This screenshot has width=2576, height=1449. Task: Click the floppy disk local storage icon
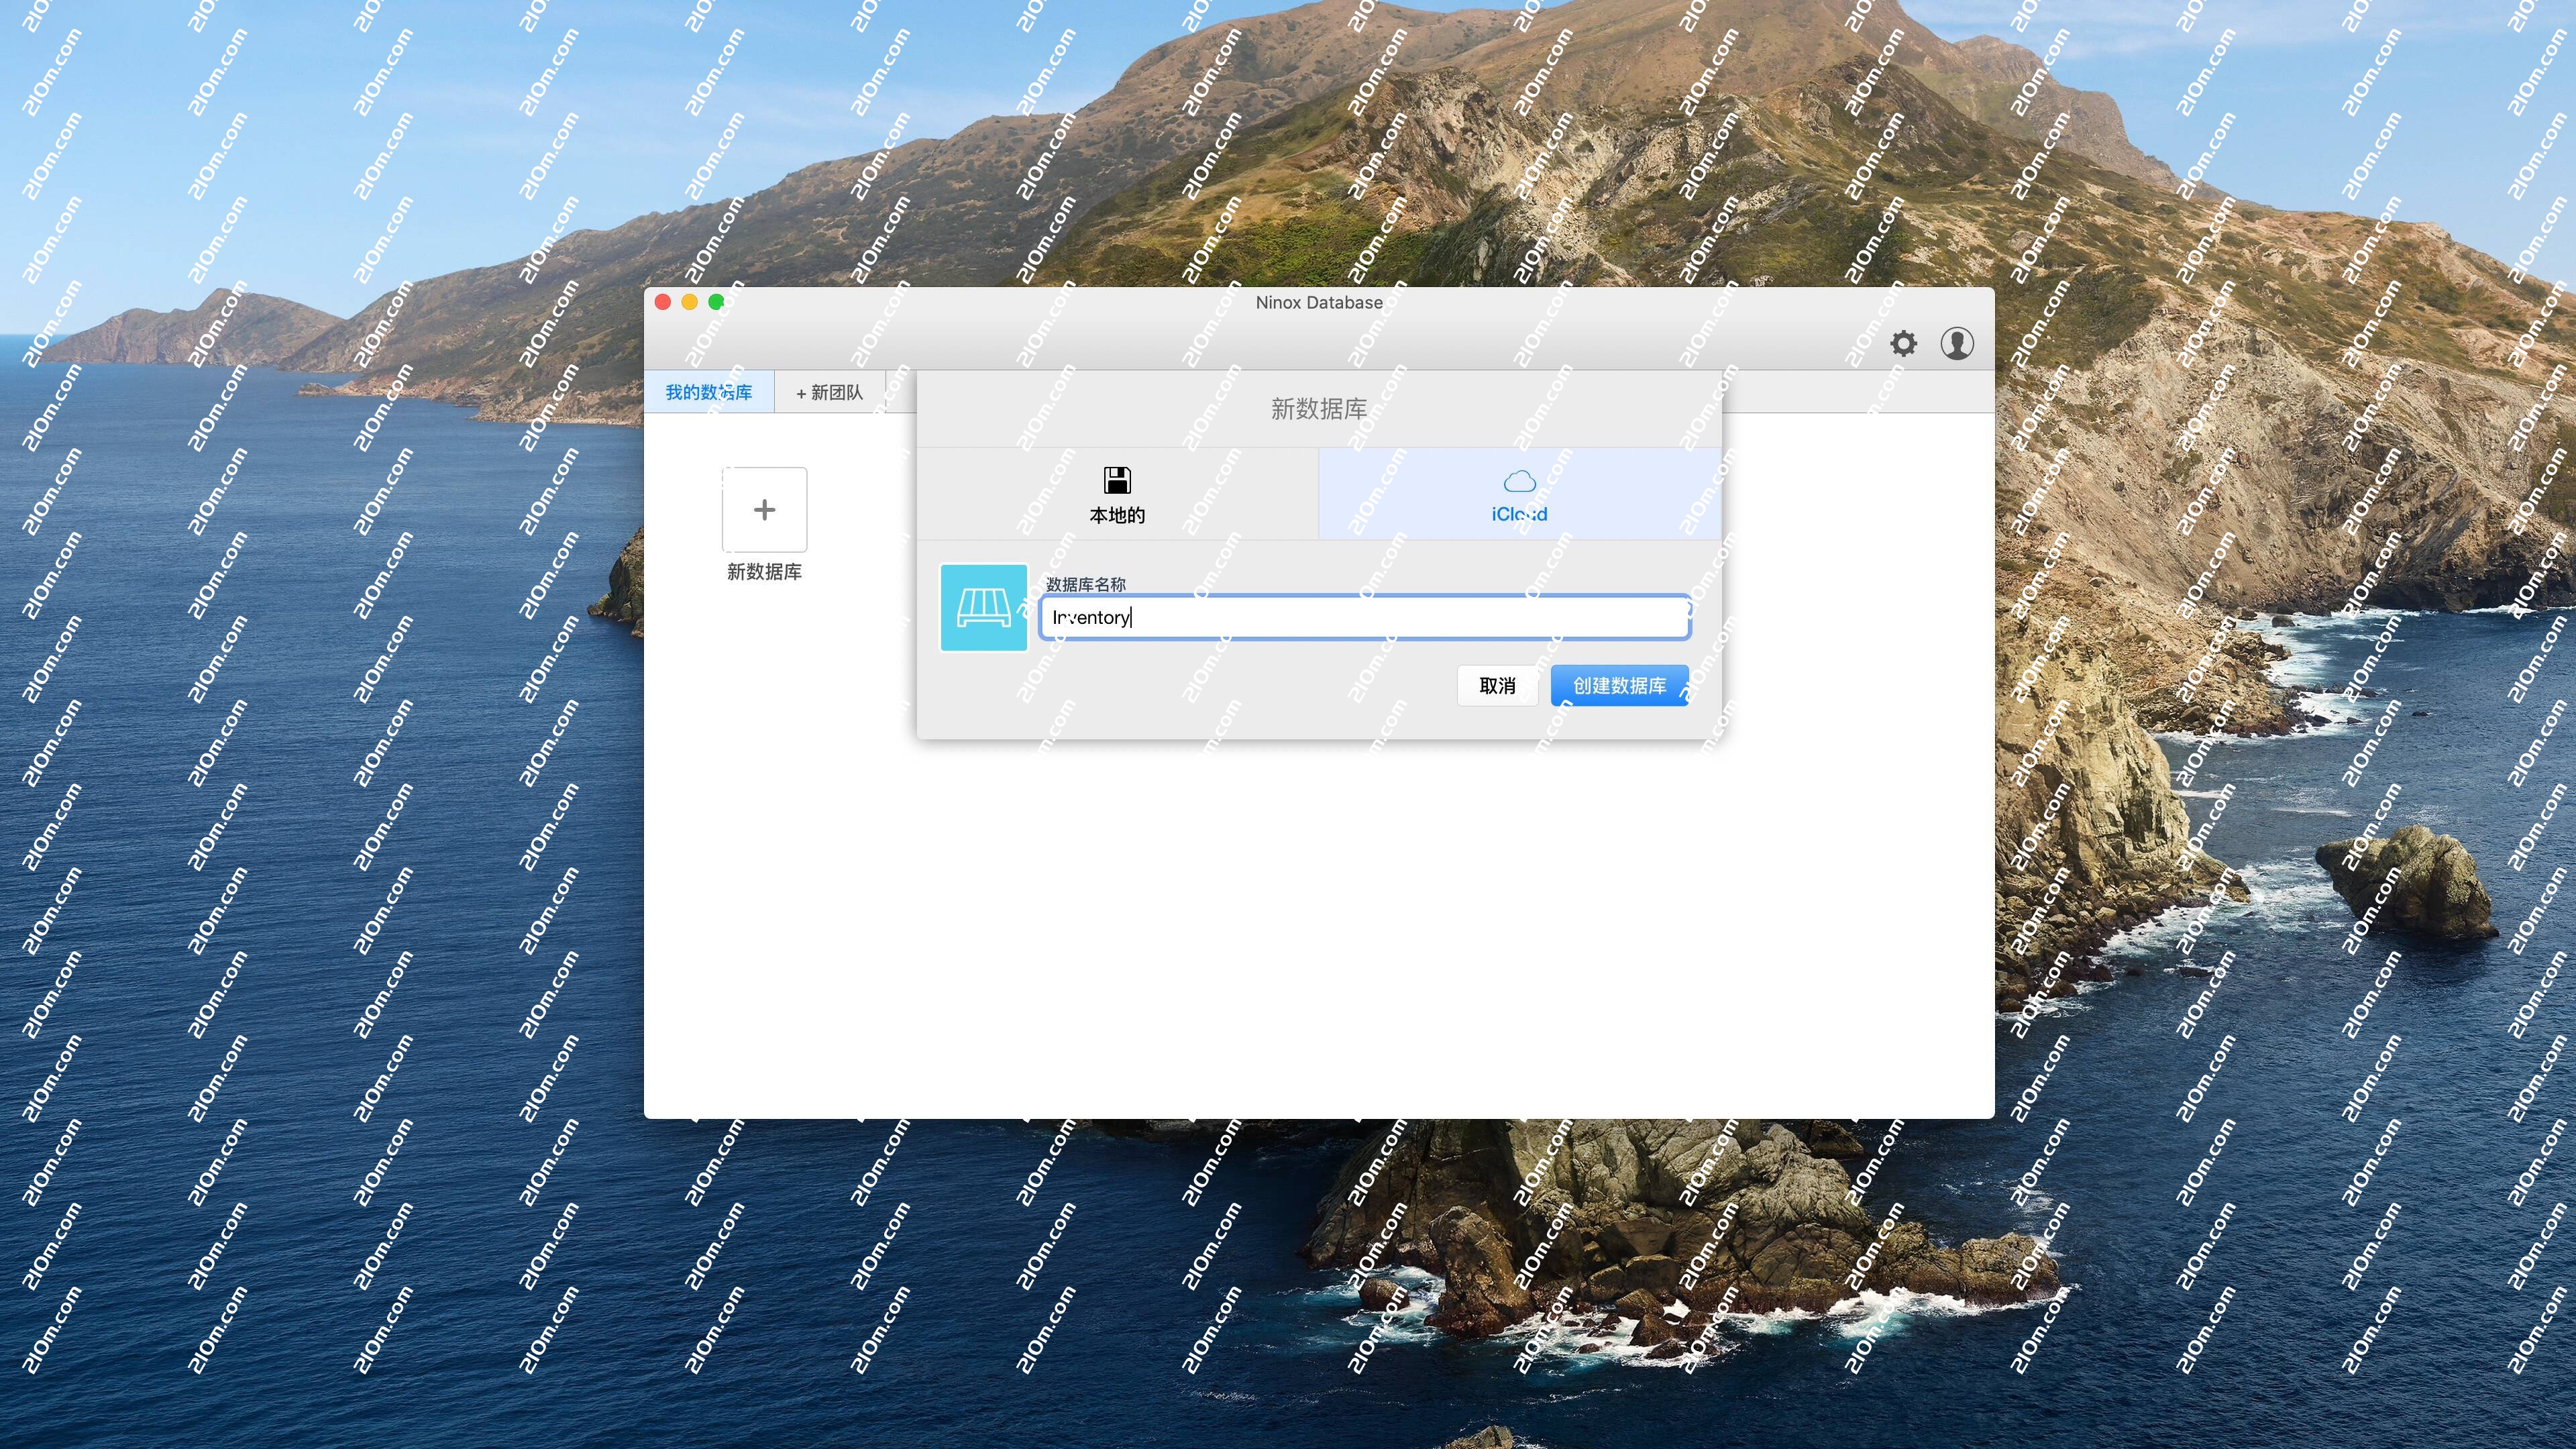(1117, 480)
